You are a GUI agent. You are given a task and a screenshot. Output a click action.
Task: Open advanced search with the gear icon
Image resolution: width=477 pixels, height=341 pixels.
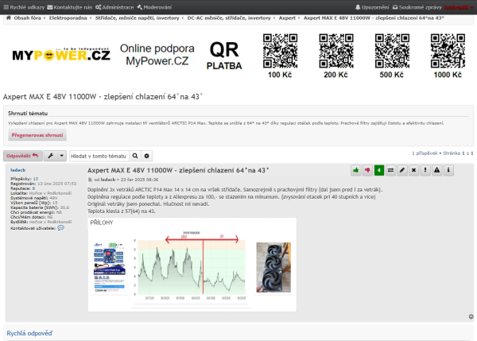(146, 155)
